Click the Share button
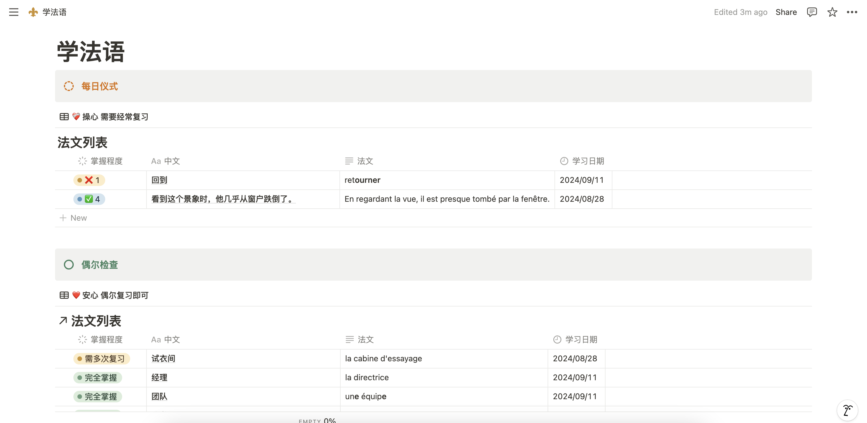 pyautogui.click(x=786, y=12)
